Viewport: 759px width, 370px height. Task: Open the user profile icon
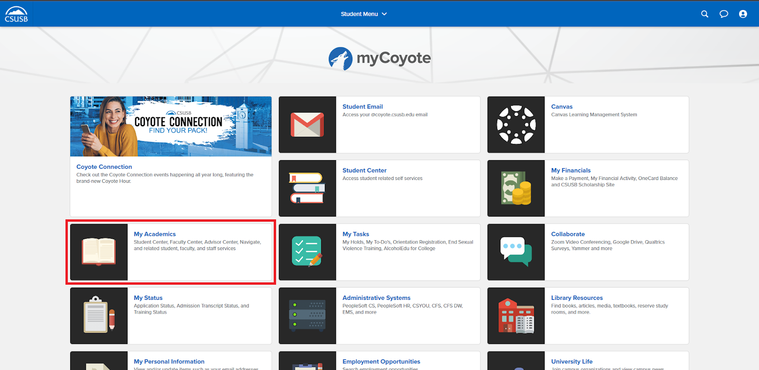click(x=743, y=14)
